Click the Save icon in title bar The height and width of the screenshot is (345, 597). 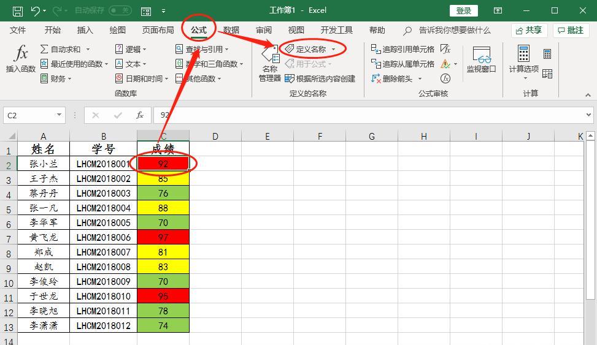(18, 11)
